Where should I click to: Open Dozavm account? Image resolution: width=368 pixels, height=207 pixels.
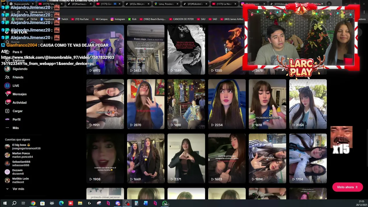(14, 172)
